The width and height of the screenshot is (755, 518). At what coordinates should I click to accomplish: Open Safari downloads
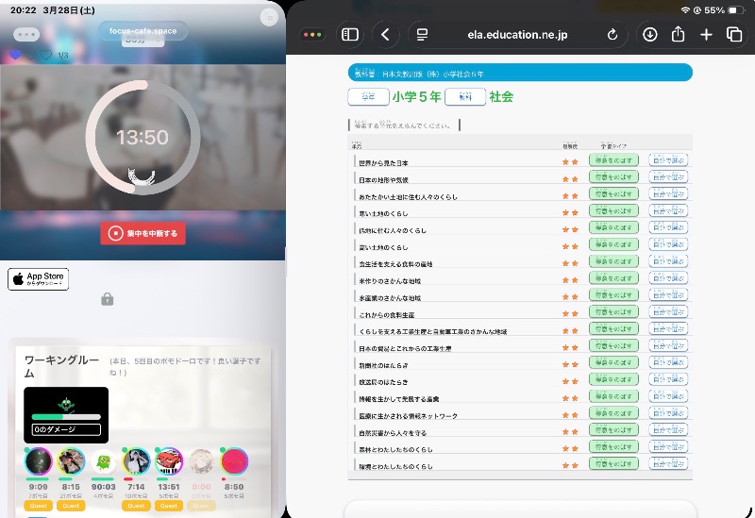[x=649, y=35]
